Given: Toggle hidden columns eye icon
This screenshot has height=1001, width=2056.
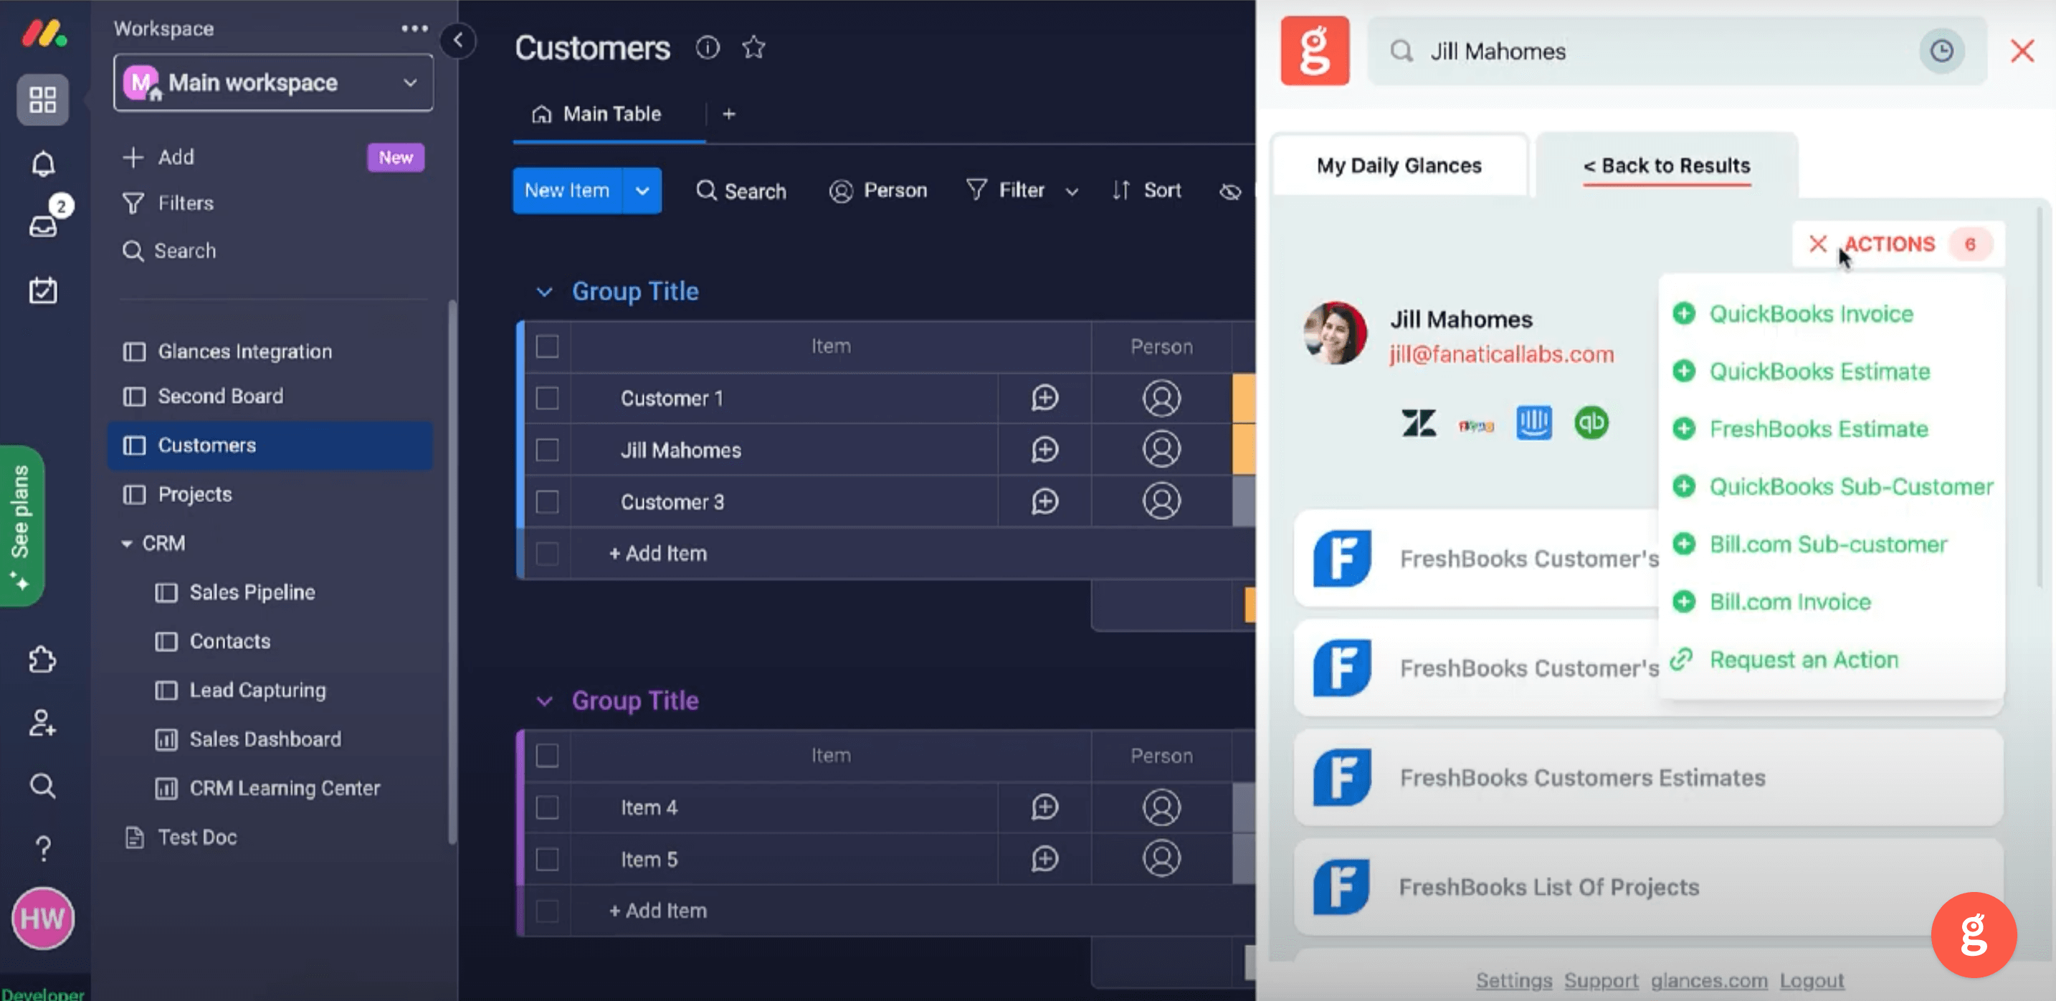Looking at the screenshot, I should [1230, 191].
